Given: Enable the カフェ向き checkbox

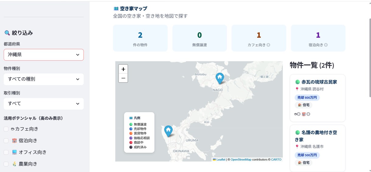Looking at the screenshot, I should coord(6,129).
